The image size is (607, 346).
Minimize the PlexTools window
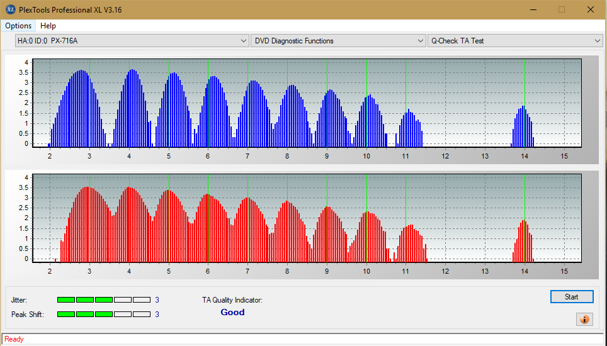tap(533, 9)
